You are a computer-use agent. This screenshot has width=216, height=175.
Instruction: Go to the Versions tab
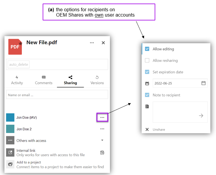point(97,80)
